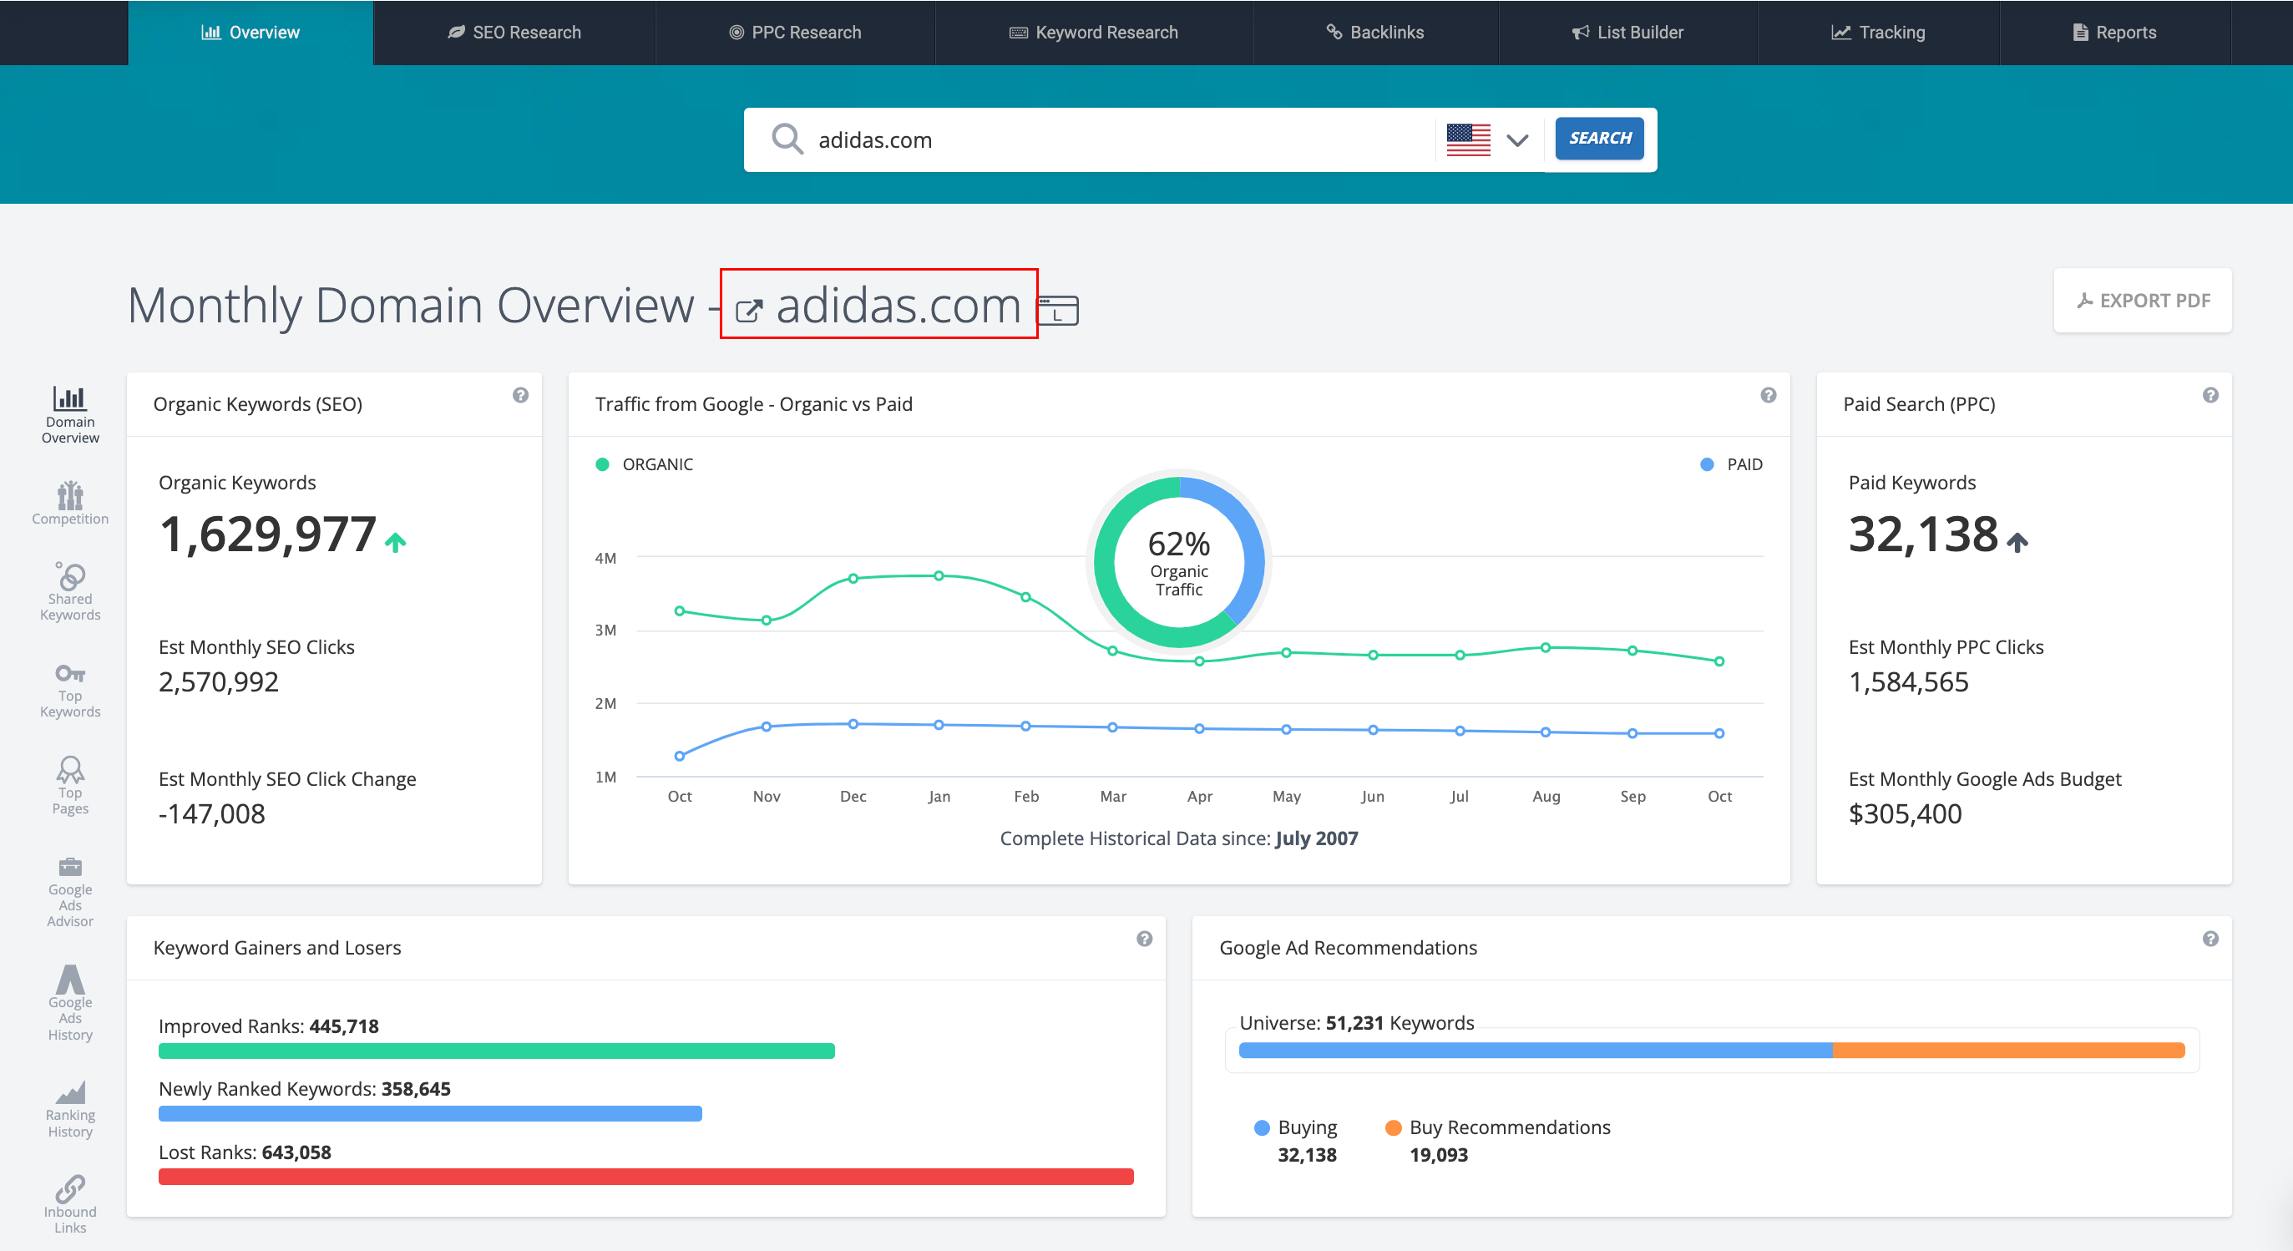Open Google Ads History icon
This screenshot has width=2293, height=1251.
70,980
